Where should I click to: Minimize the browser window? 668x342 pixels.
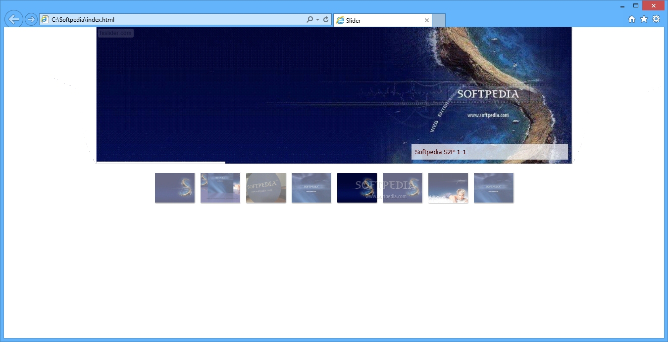[x=622, y=6]
